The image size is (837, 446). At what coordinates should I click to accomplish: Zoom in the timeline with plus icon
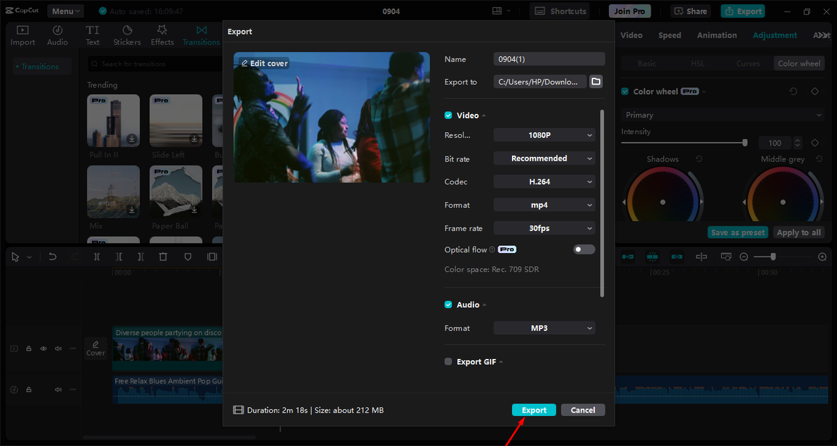823,257
